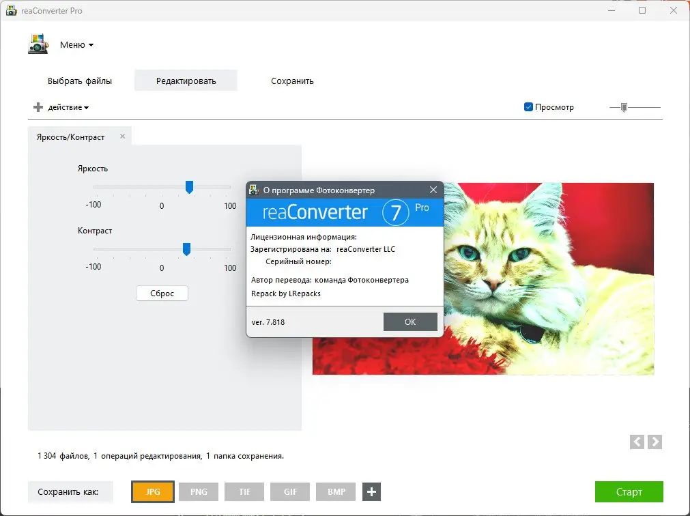Remove the Яркость/Контраст action with its x

(123, 137)
